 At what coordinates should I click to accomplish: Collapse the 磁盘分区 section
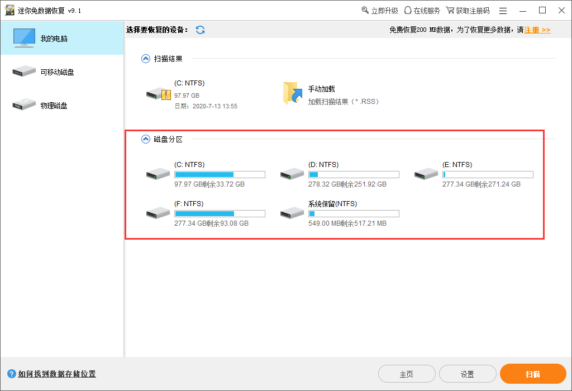pyautogui.click(x=146, y=139)
